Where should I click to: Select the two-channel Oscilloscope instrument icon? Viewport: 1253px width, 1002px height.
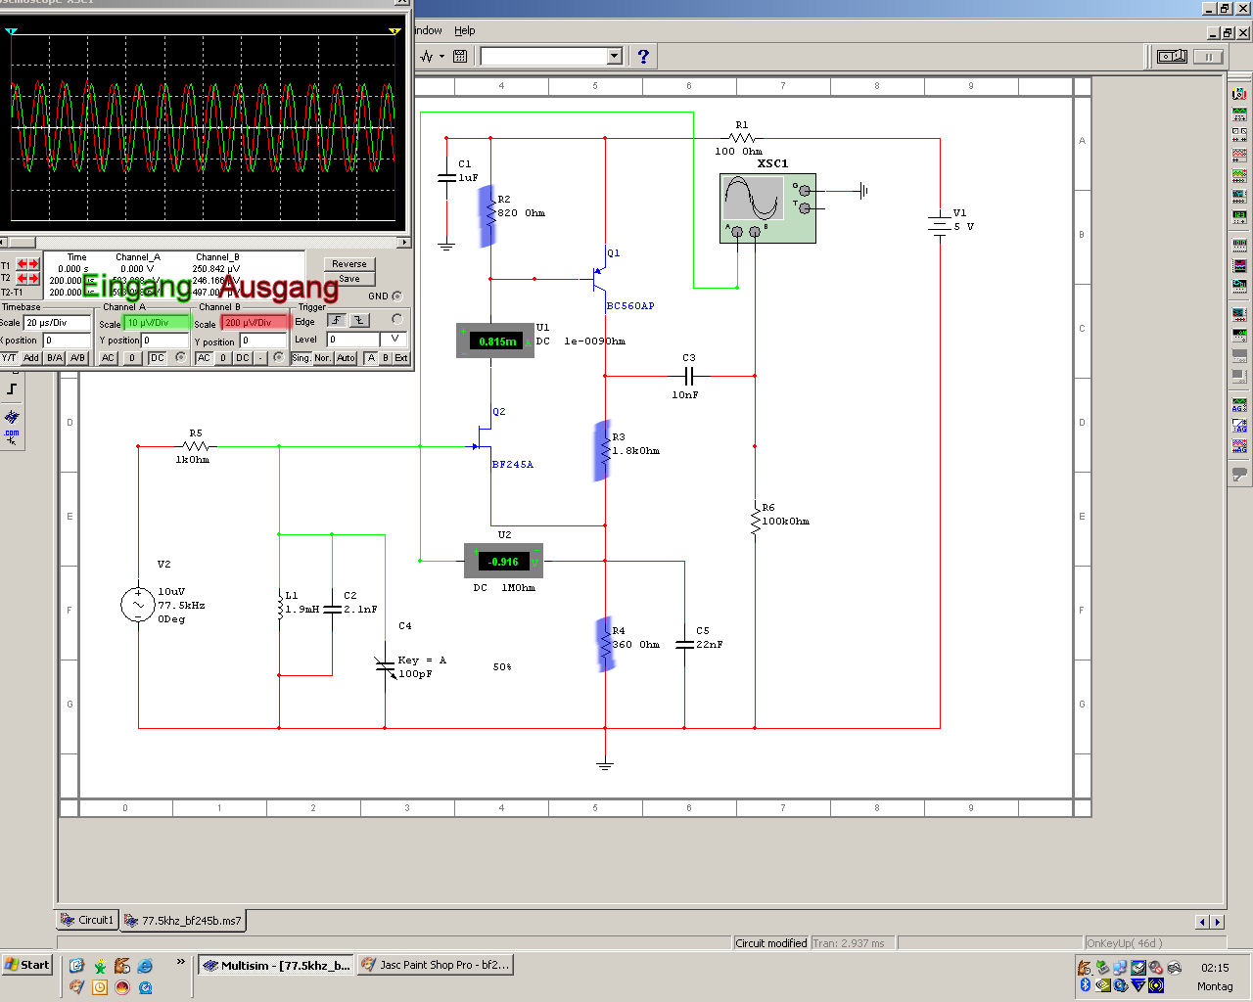(1239, 155)
